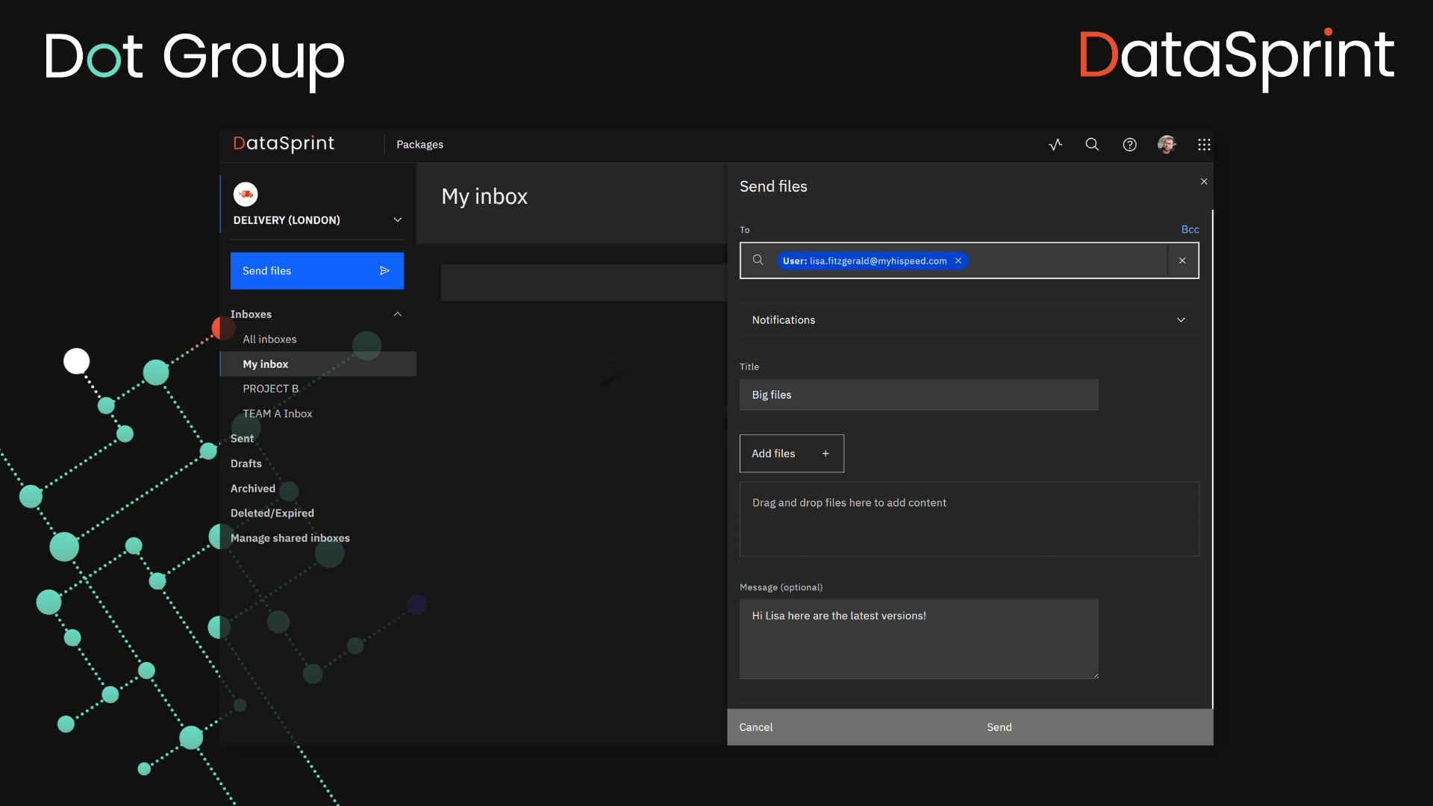The width and height of the screenshot is (1433, 806).
Task: Click the DataSprint app logo
Action: (x=284, y=143)
